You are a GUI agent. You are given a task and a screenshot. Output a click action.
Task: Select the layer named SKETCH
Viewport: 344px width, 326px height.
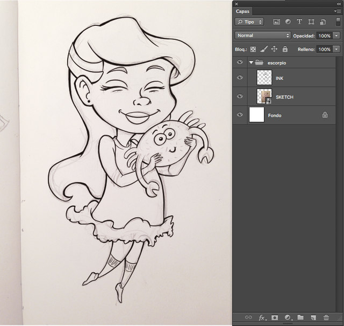(x=284, y=97)
